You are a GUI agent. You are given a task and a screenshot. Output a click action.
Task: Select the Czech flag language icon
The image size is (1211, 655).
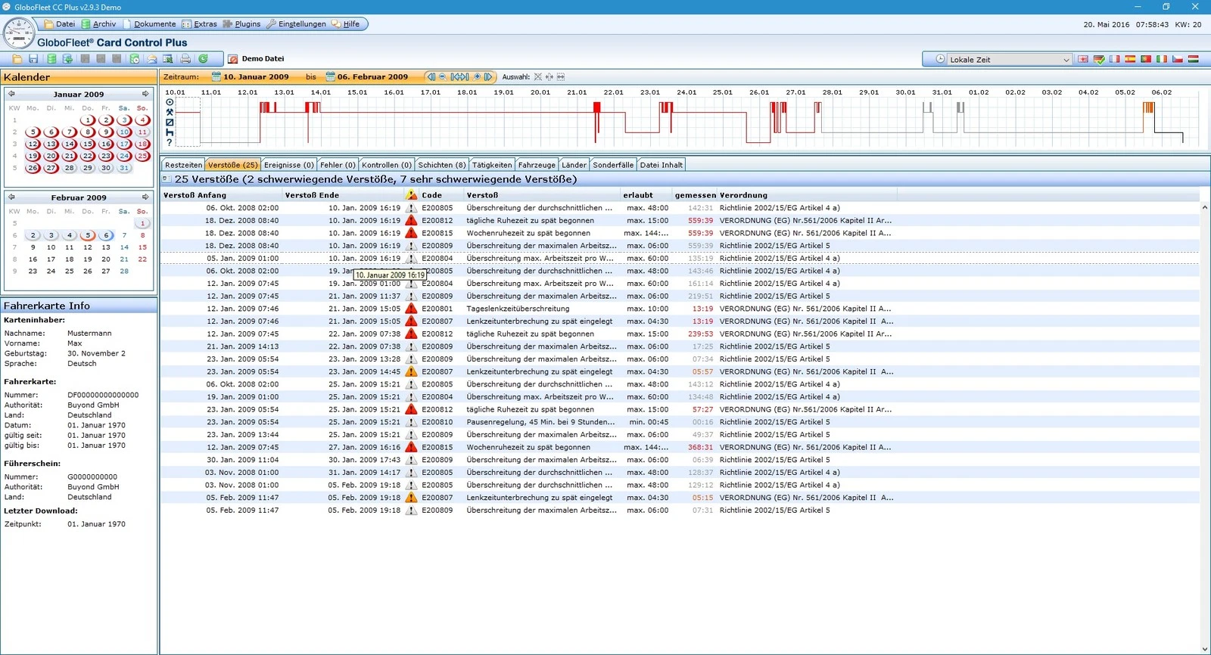[x=1178, y=59]
